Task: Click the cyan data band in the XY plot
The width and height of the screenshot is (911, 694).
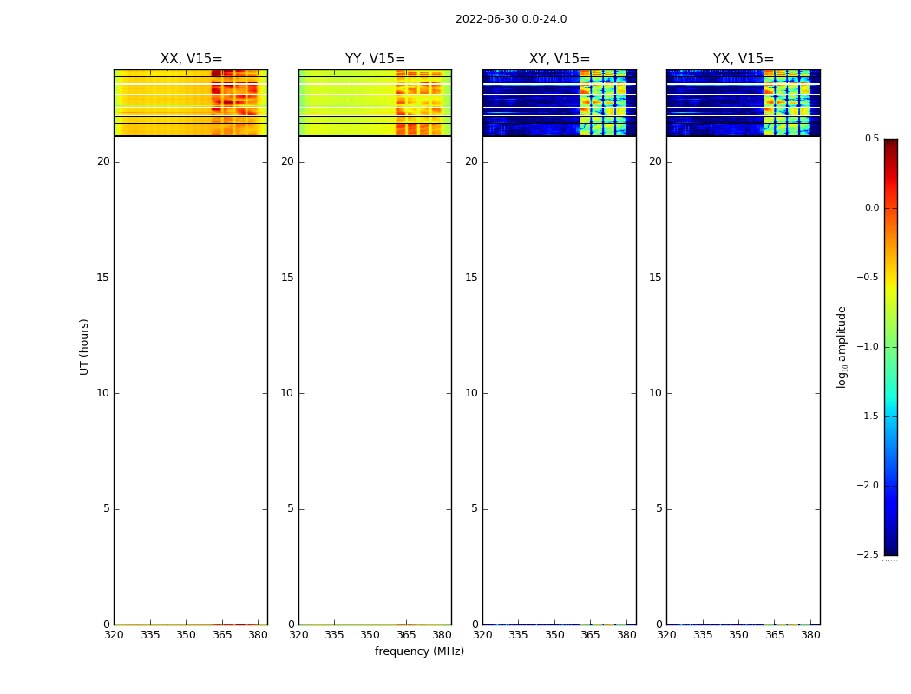Action: pyautogui.click(x=603, y=102)
